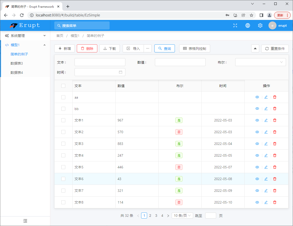This screenshot has height=226, width=293.
Task: Select row 文本2 checkbox
Action: pyautogui.click(x=63, y=132)
